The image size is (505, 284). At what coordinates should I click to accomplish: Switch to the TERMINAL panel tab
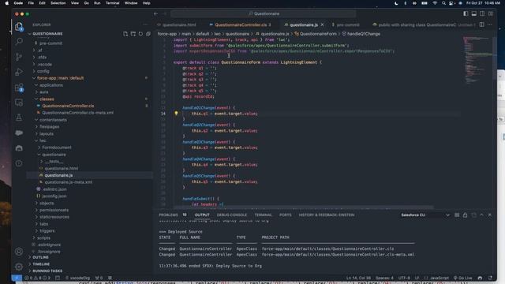click(263, 215)
